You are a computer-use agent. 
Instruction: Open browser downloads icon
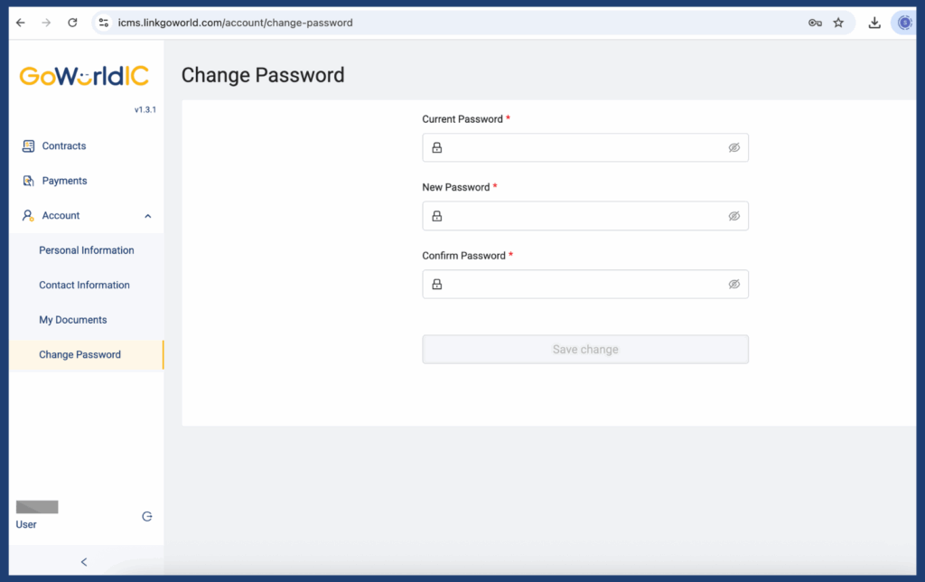coord(874,23)
